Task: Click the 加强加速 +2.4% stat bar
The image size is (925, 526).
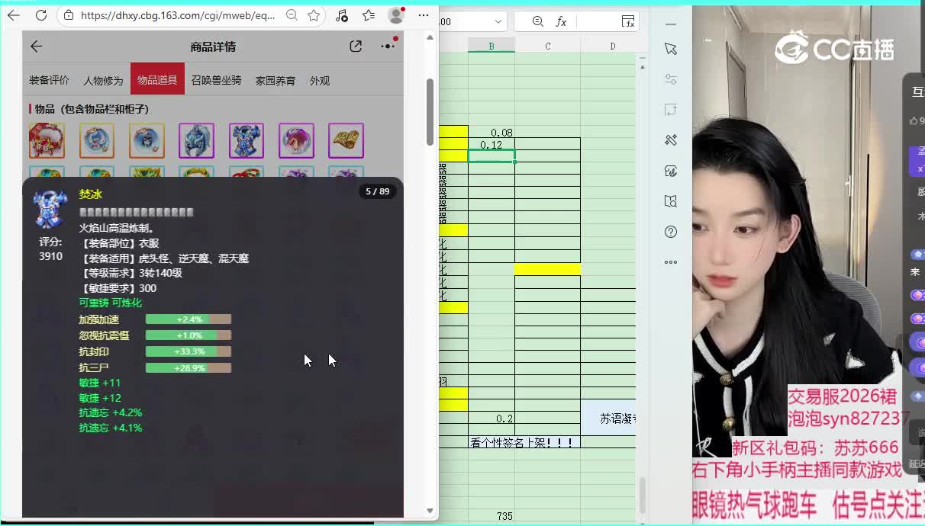Action: point(189,319)
